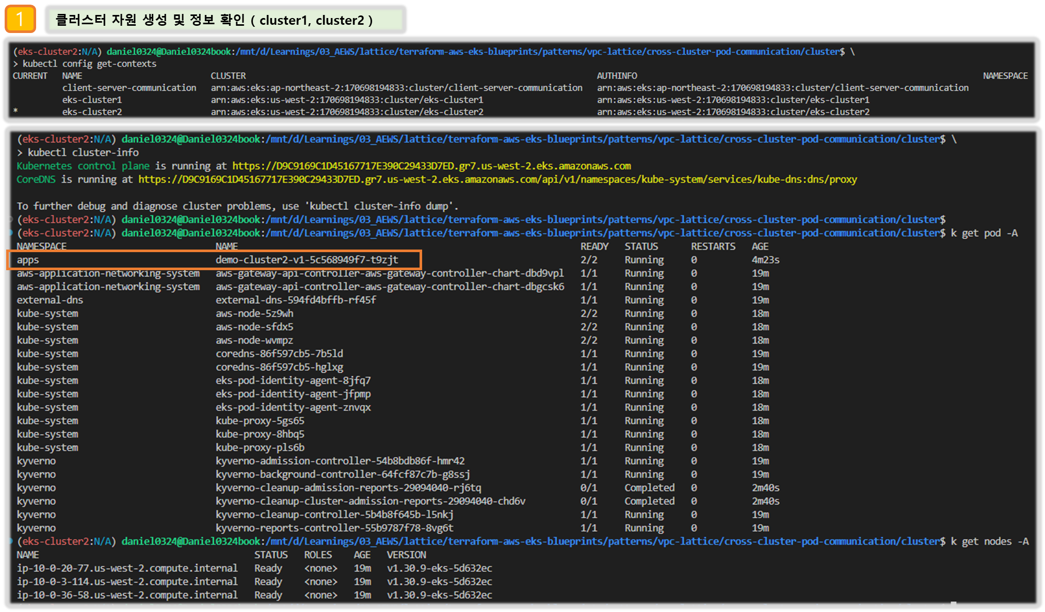Screen dimensions: 1045x612
Task: Click pod 'kyverno-reports-controller-55b9787f78-8vg6t'
Action: click(334, 528)
